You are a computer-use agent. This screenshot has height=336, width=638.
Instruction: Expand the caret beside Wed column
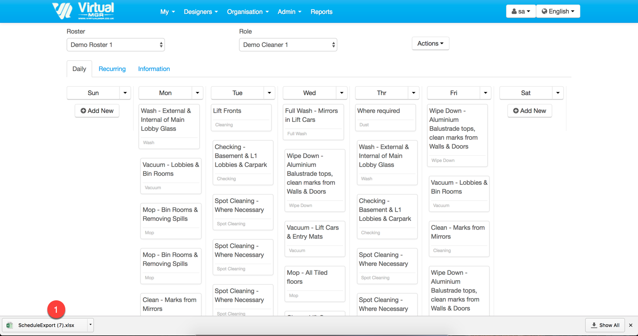coord(342,93)
